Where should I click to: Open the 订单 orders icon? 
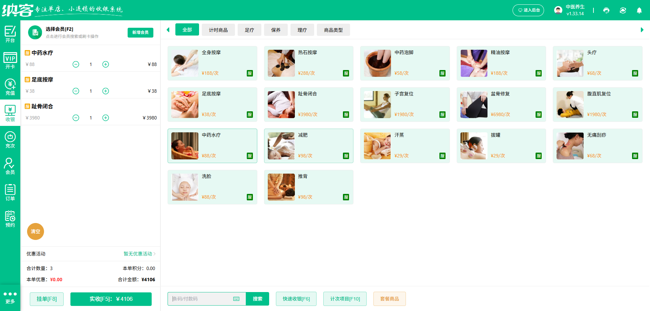[10, 191]
